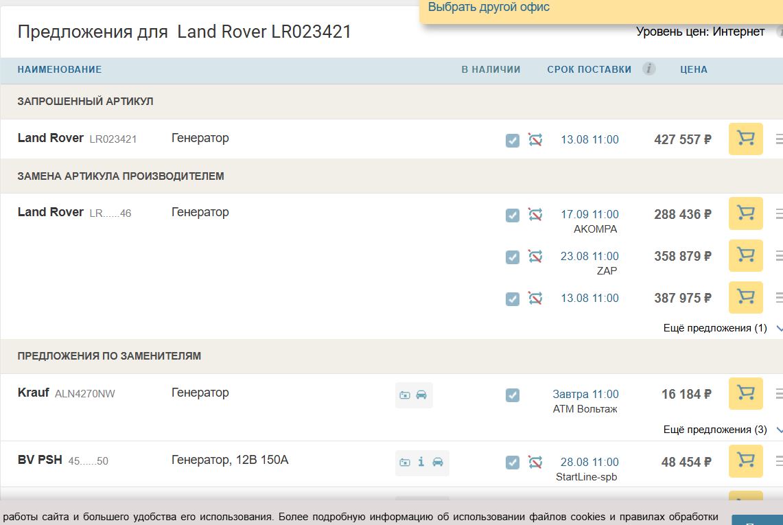This screenshot has width=783, height=525.
Task: Click supplier name АТМ Вольтаж
Action: 585,408
